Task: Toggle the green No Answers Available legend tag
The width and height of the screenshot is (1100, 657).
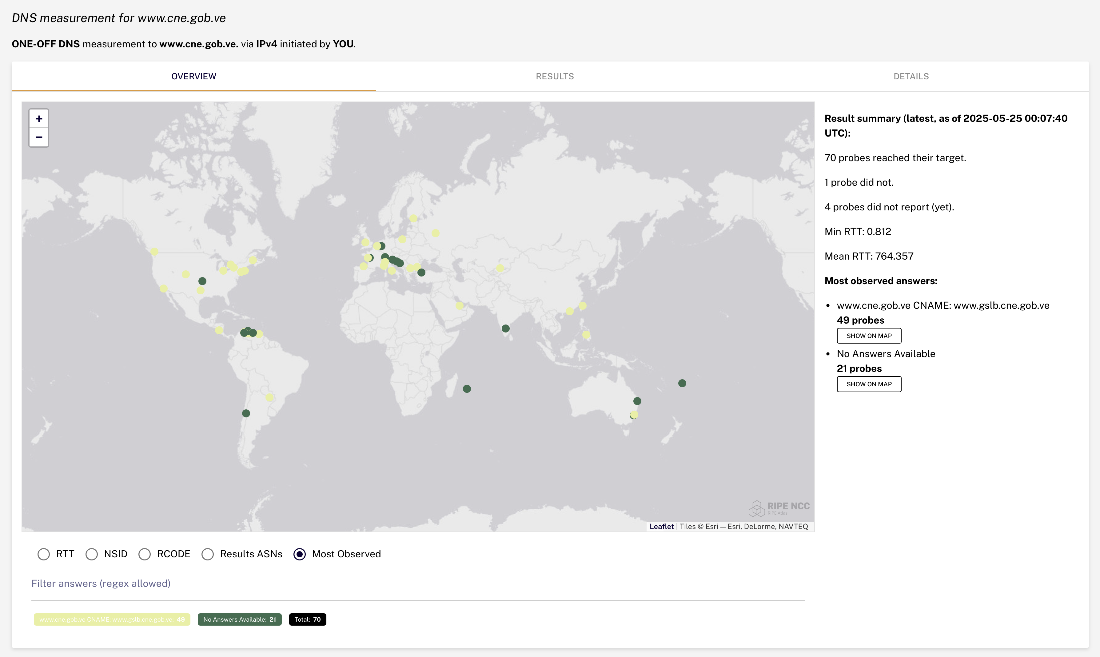Action: (240, 619)
